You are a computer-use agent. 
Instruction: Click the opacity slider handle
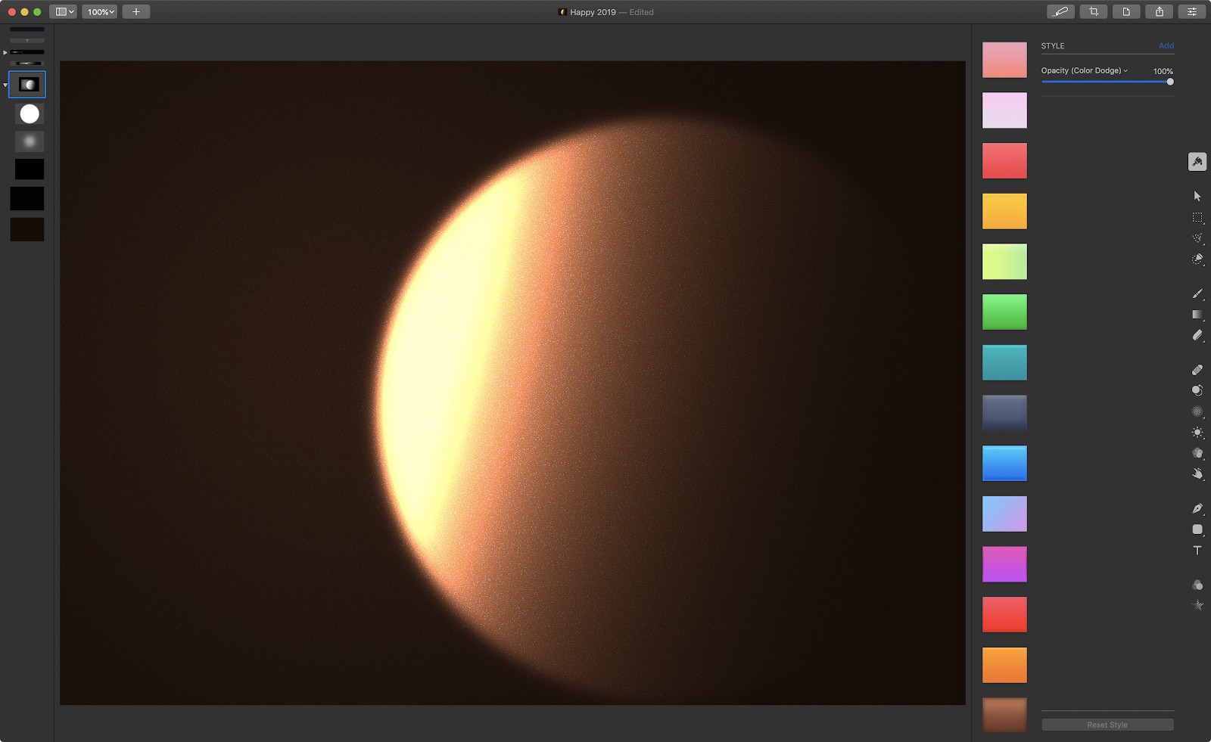tap(1169, 82)
